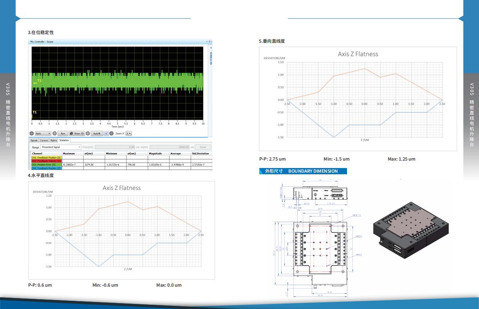This screenshot has height=309, width=479.
Task: Select the CH3: Position Error row
Action: click(x=46, y=164)
